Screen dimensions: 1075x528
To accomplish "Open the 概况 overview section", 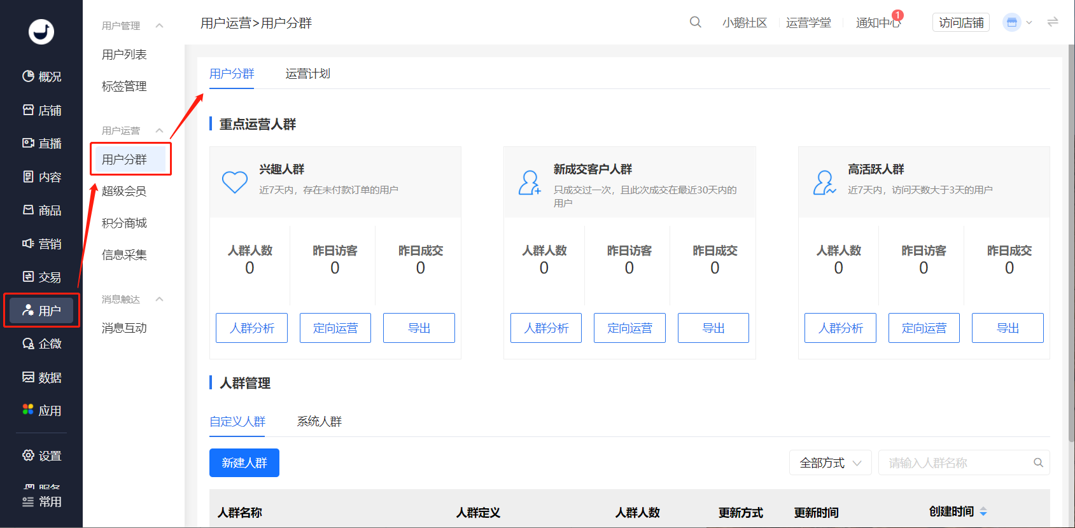I will [41, 76].
